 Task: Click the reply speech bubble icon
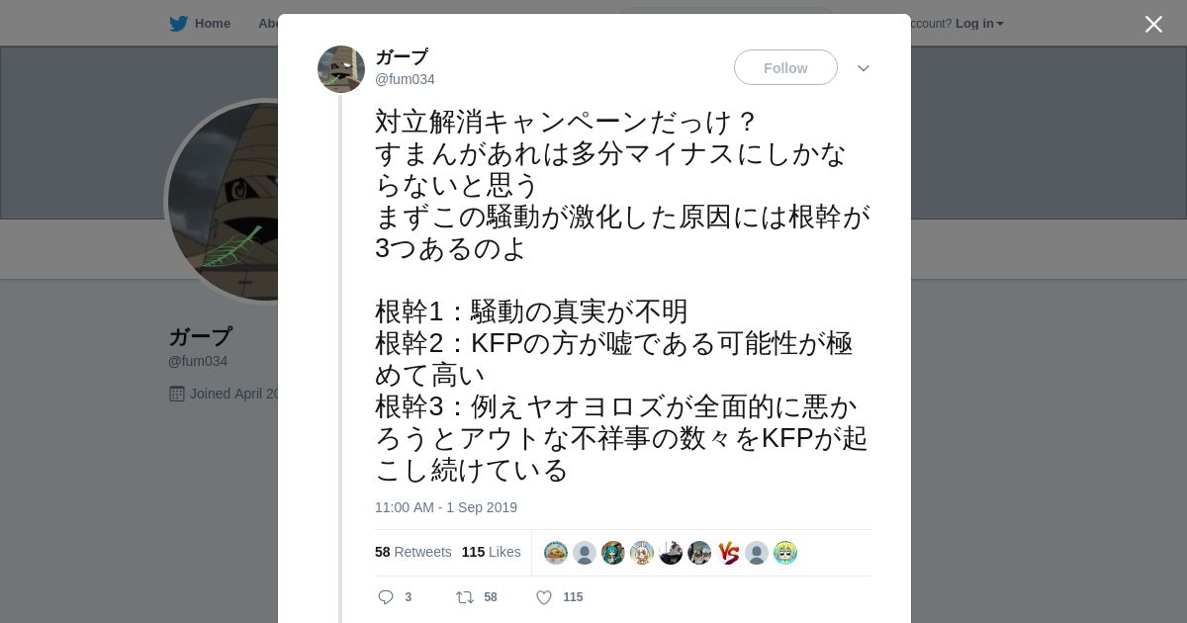386,597
